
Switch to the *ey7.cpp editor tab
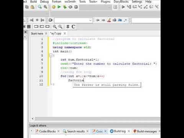point(56,34)
